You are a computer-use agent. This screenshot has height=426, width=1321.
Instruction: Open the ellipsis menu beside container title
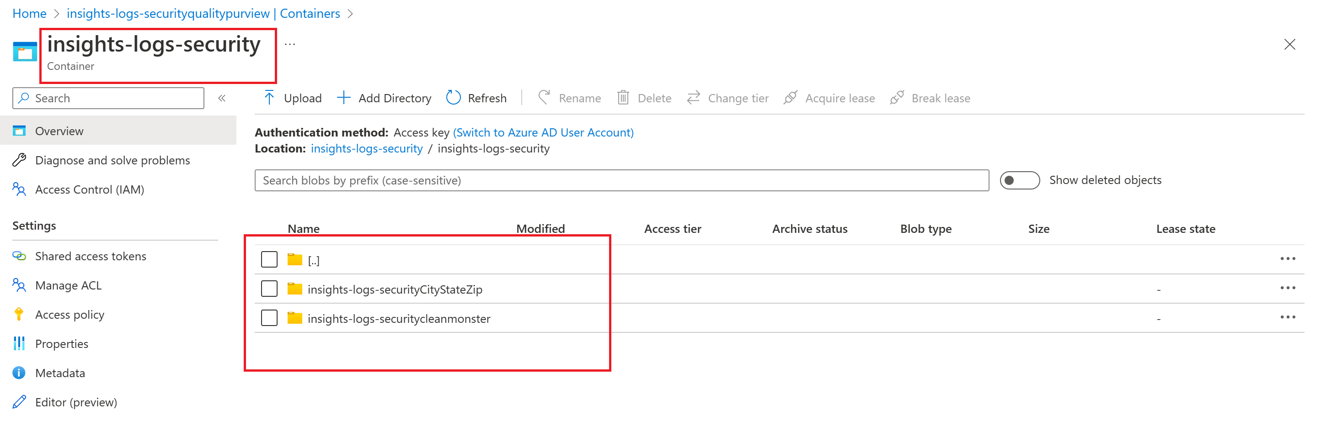(x=290, y=45)
